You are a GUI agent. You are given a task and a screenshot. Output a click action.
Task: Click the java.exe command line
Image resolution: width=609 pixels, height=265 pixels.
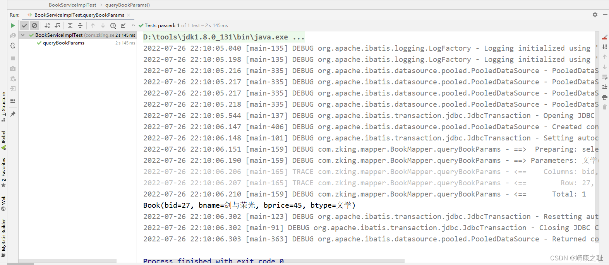point(224,37)
